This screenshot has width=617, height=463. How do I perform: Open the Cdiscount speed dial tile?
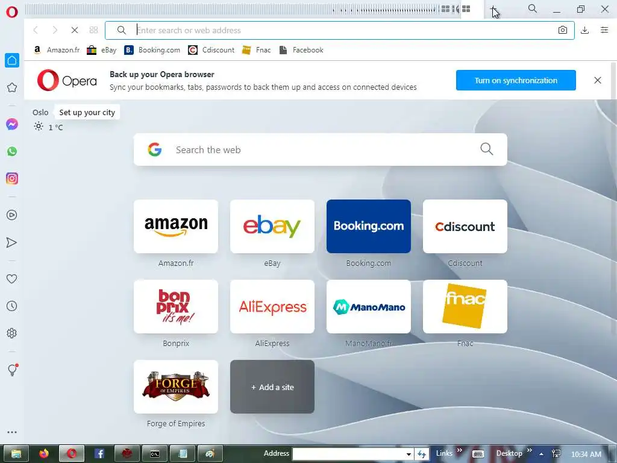pos(465,227)
